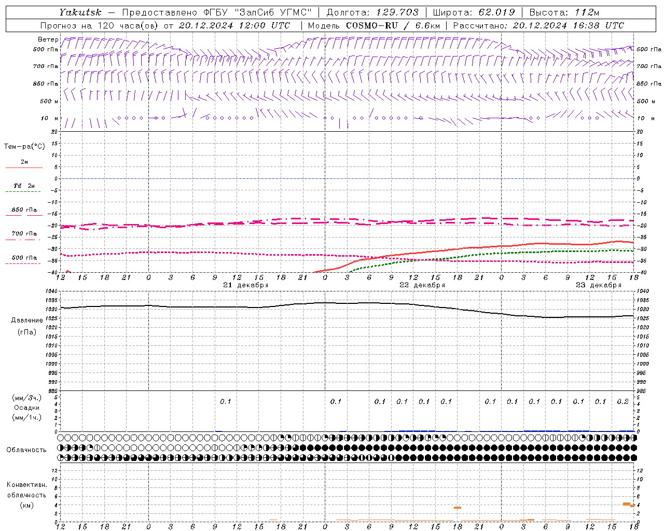Screen dimensions: 664x531
Task: Click the (мм/1ч.) precipitation unit label
Action: click(x=27, y=418)
